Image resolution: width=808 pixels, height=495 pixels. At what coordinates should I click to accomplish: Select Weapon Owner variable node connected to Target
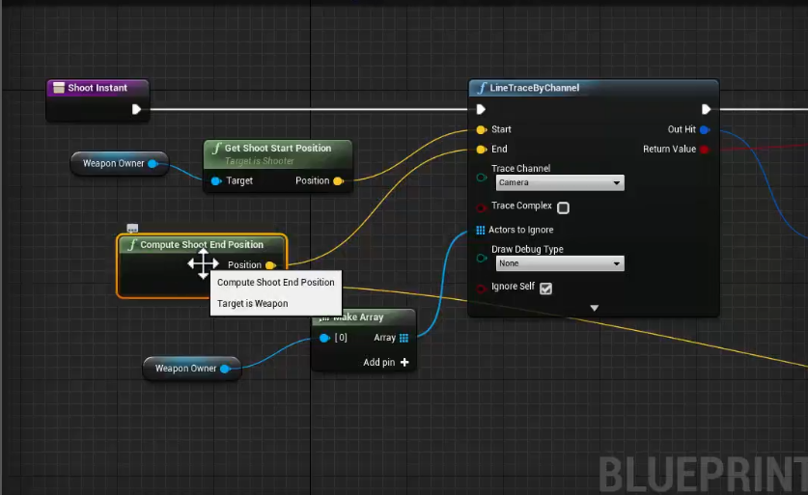[x=120, y=164]
